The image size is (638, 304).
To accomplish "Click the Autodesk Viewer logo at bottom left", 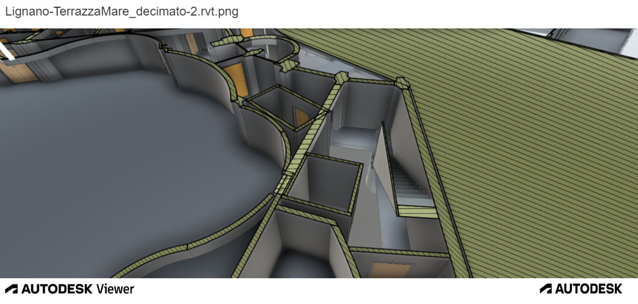I will (x=70, y=289).
